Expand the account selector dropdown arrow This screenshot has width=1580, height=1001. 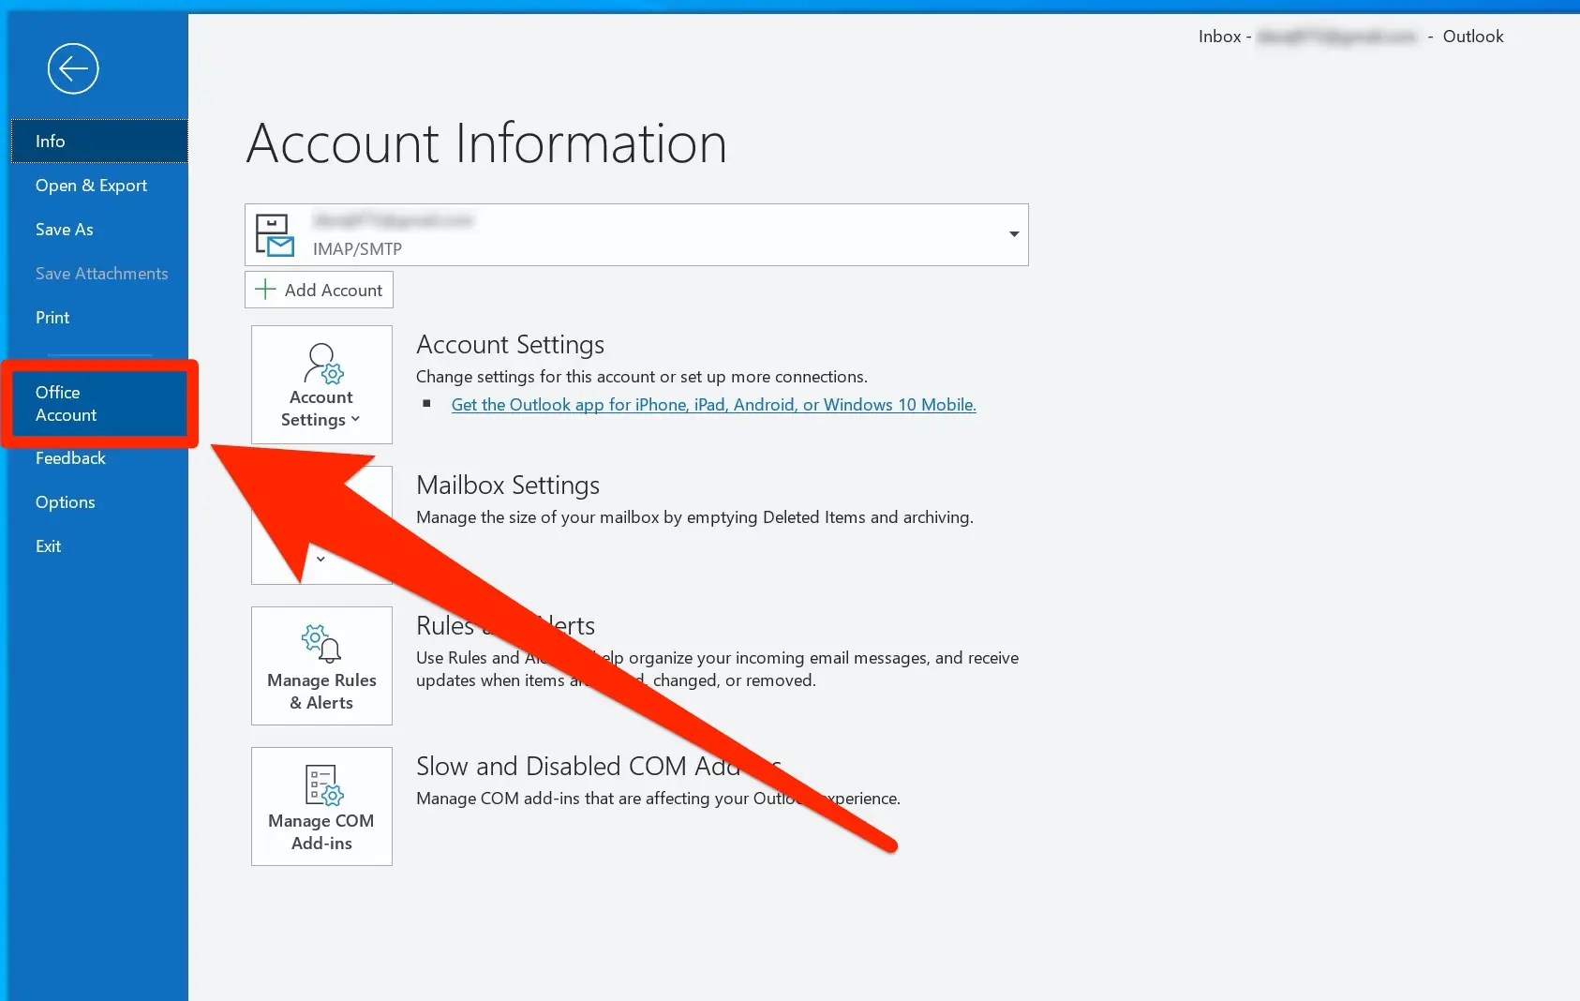point(1014,234)
